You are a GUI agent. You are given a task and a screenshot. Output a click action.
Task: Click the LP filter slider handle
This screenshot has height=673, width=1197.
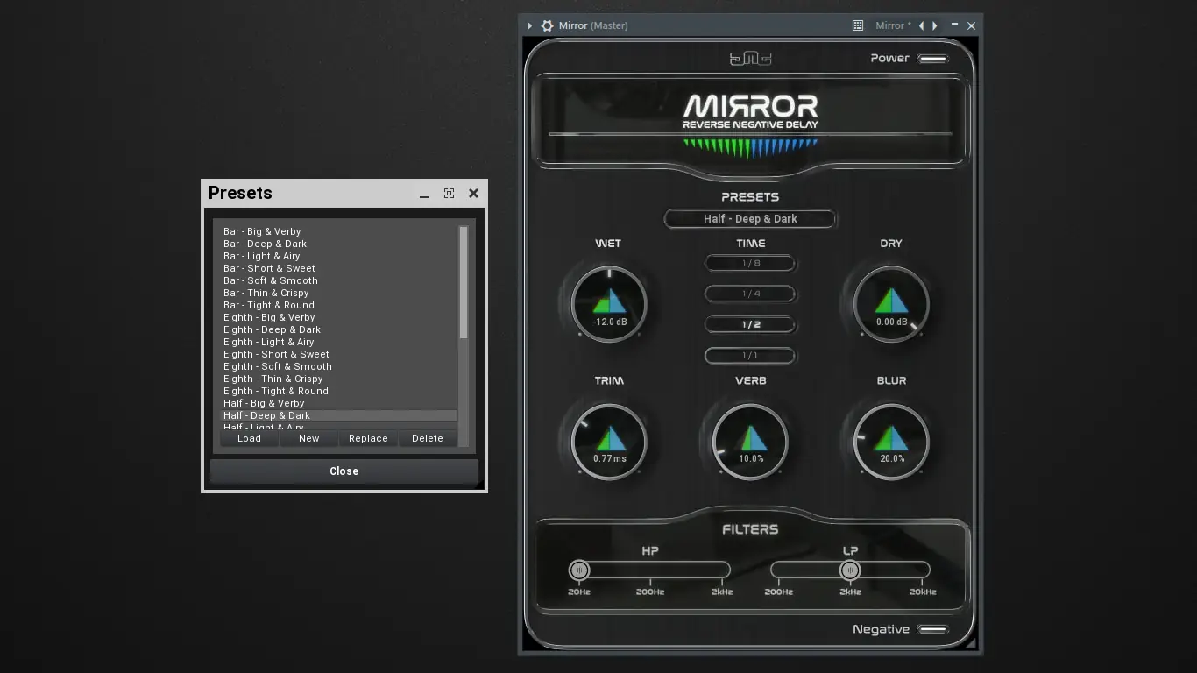tap(850, 570)
